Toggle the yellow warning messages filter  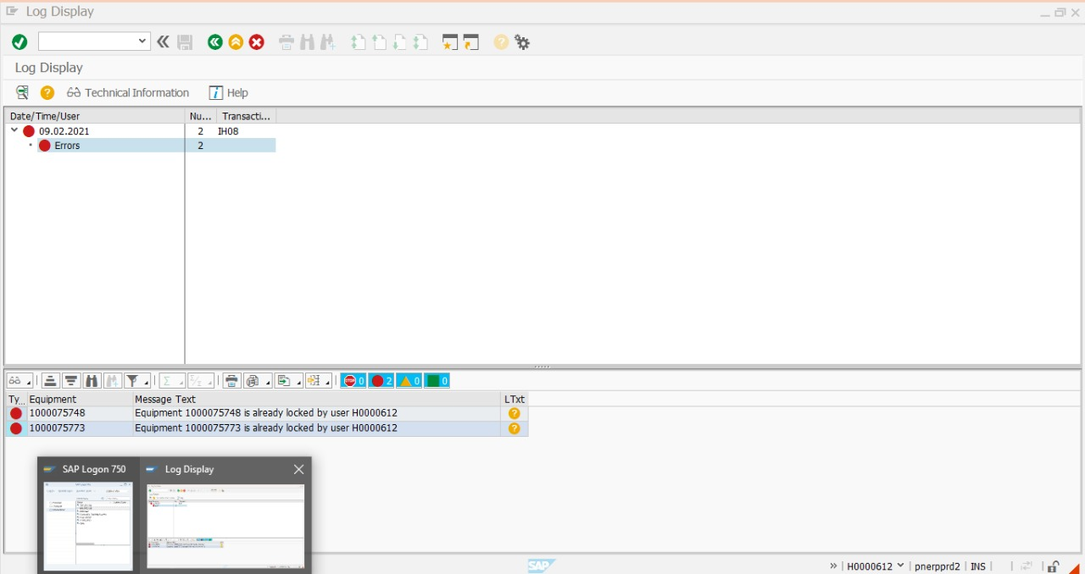coord(409,381)
